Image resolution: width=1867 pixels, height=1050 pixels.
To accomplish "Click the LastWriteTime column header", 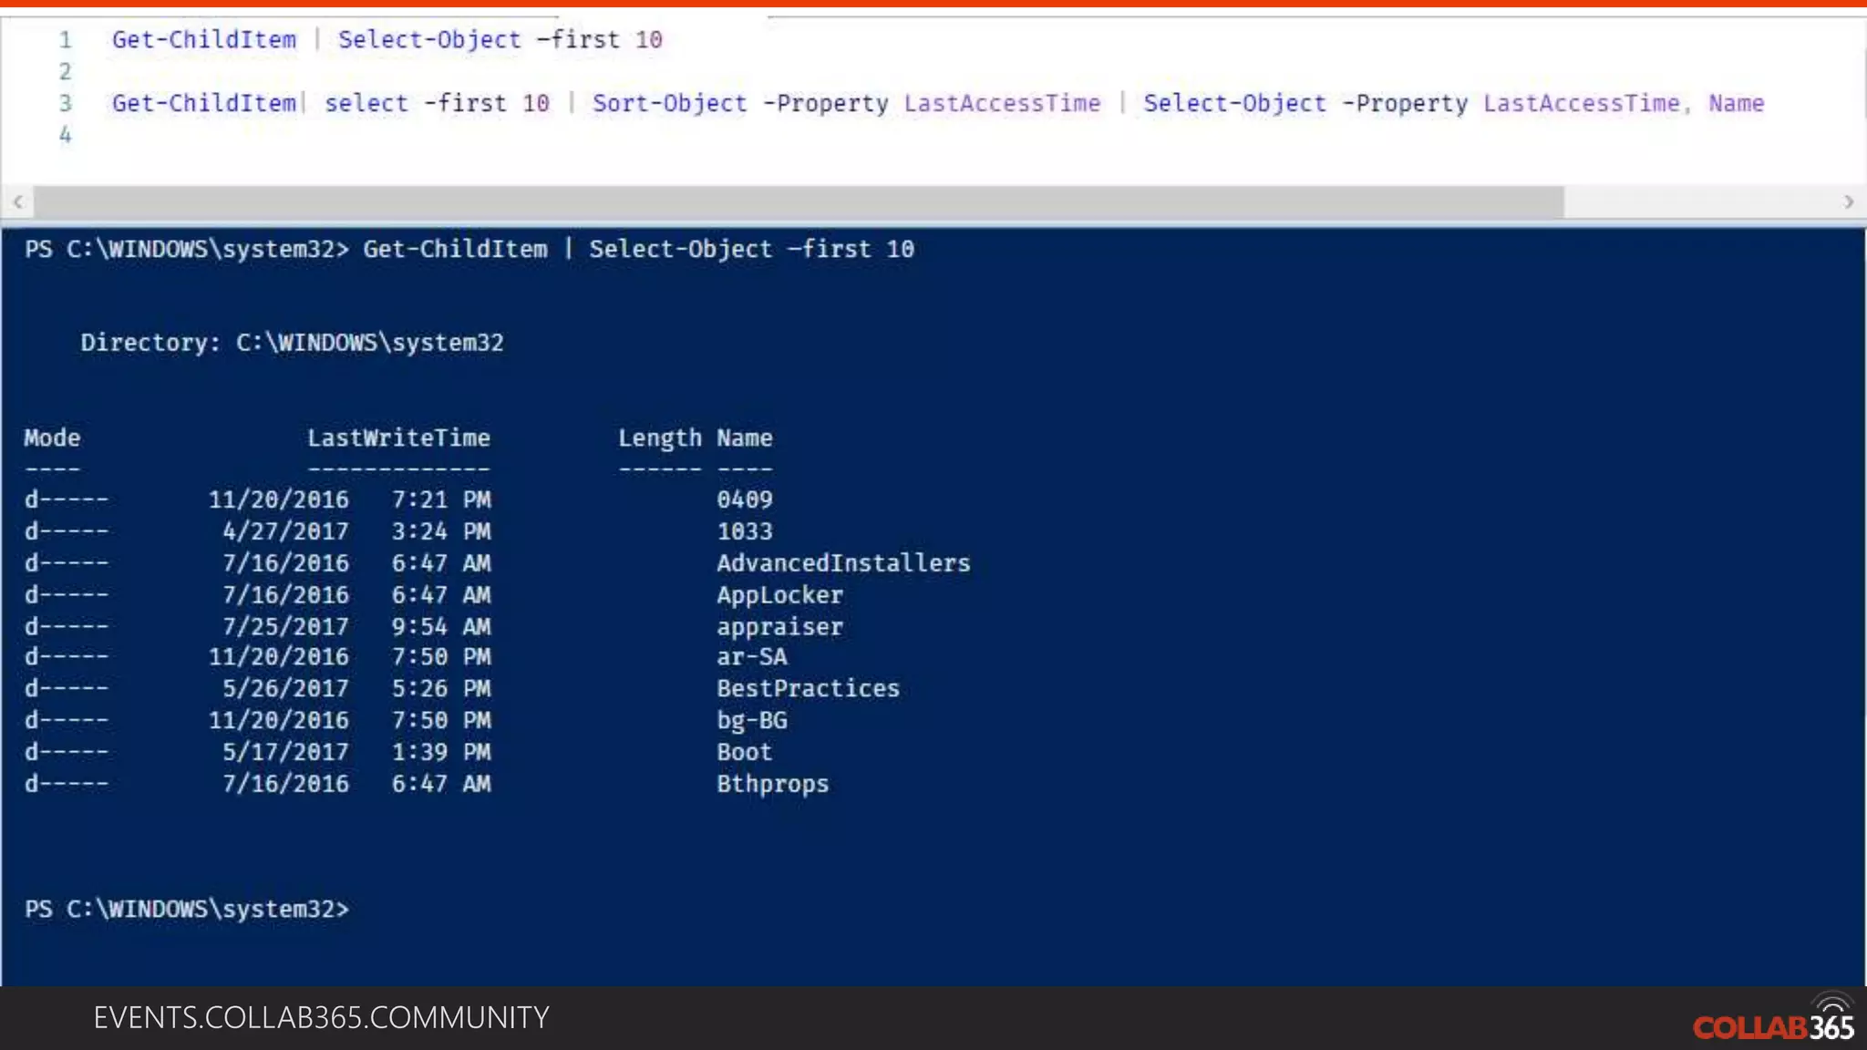I will coord(398,438).
